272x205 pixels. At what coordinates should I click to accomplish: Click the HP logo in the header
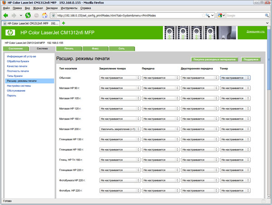point(10,33)
